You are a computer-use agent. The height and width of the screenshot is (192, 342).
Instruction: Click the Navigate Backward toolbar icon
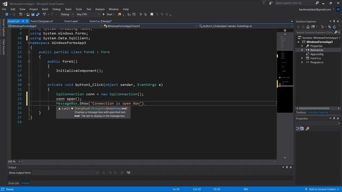coord(7,14)
